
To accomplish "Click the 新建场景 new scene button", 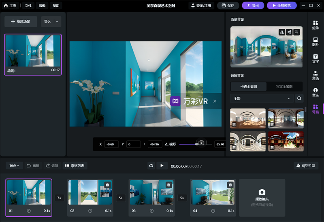I will coord(21,21).
